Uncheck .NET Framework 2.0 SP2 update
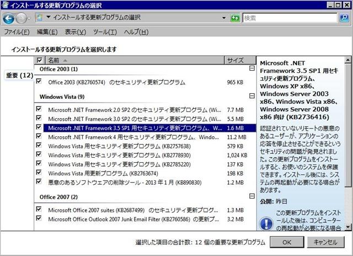 click(39, 109)
